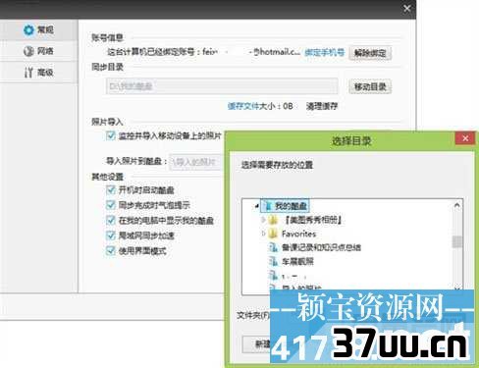479x368 pixels.
Task: Collapse the 我的酷盘 tree node arrow
Action: (x=256, y=206)
